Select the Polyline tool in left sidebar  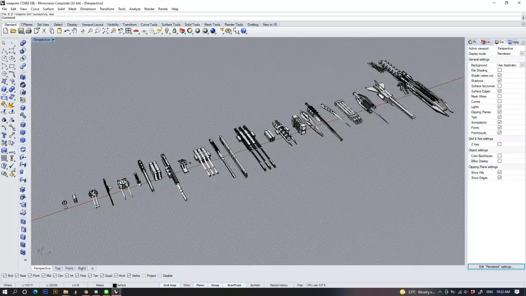4,51
